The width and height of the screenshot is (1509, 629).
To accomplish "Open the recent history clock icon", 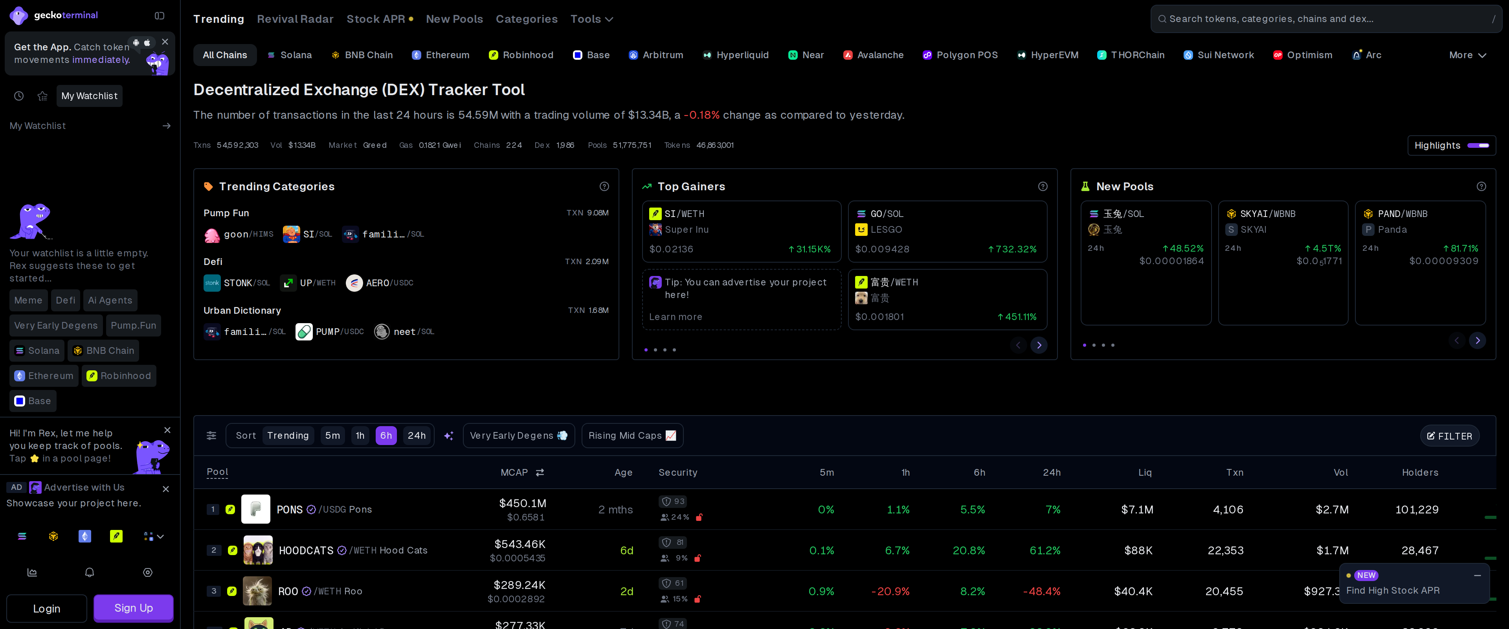I will pos(19,96).
